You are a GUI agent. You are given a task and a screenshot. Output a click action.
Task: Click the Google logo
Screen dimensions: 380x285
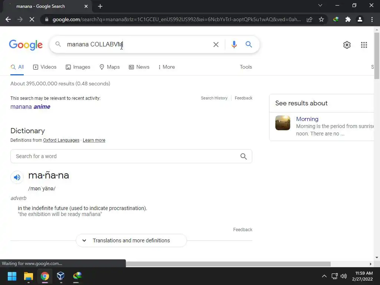coord(26,45)
